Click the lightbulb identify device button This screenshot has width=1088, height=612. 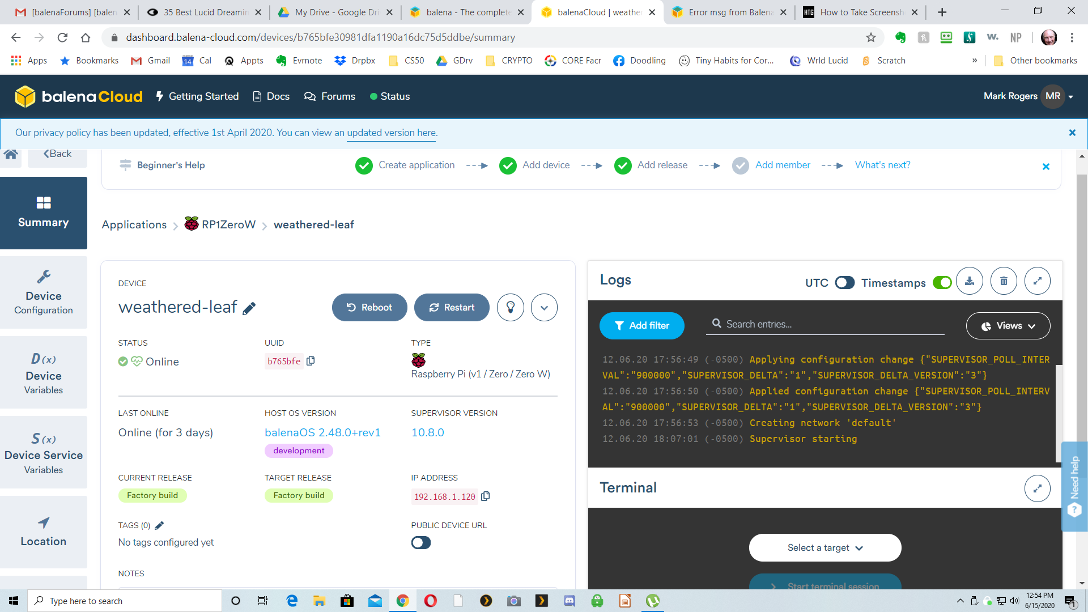511,308
